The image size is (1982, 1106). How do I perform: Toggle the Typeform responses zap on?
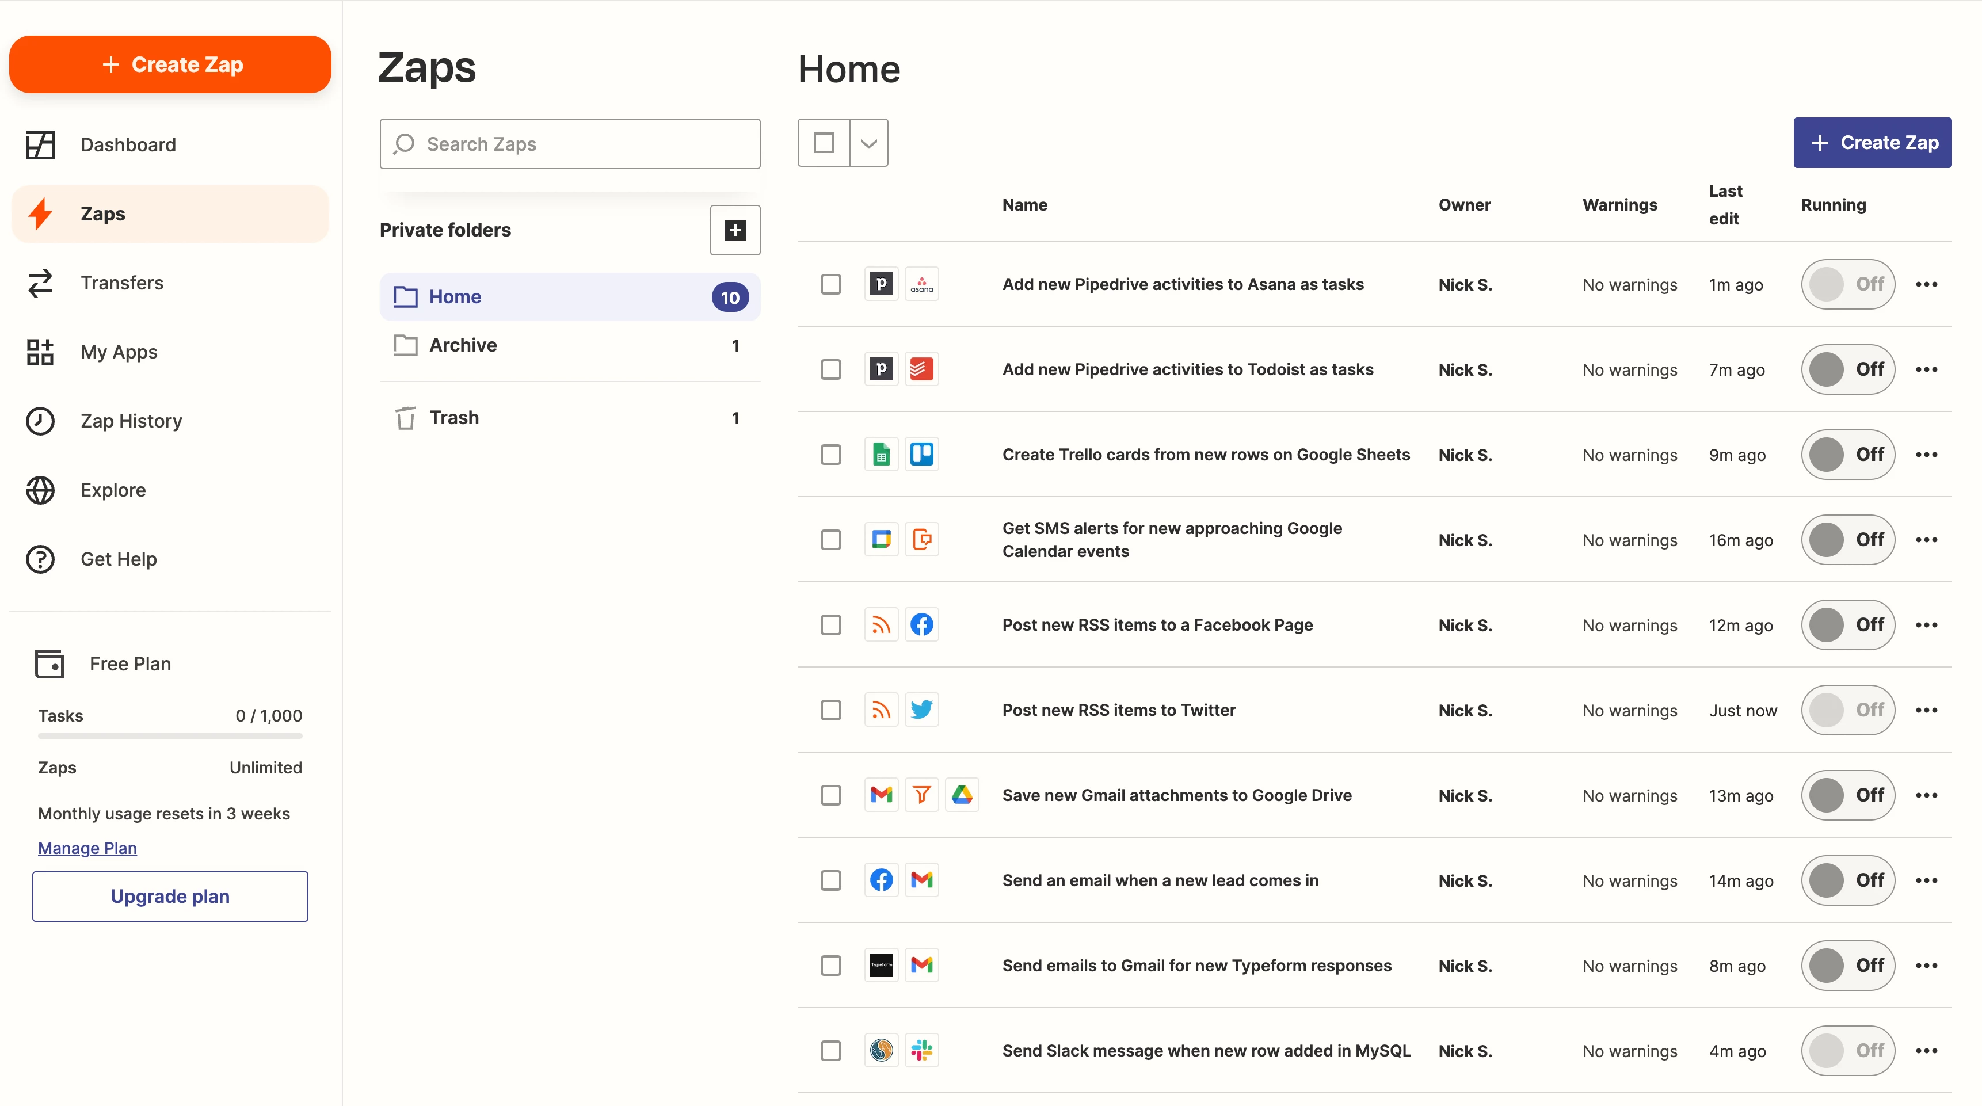1847,965
